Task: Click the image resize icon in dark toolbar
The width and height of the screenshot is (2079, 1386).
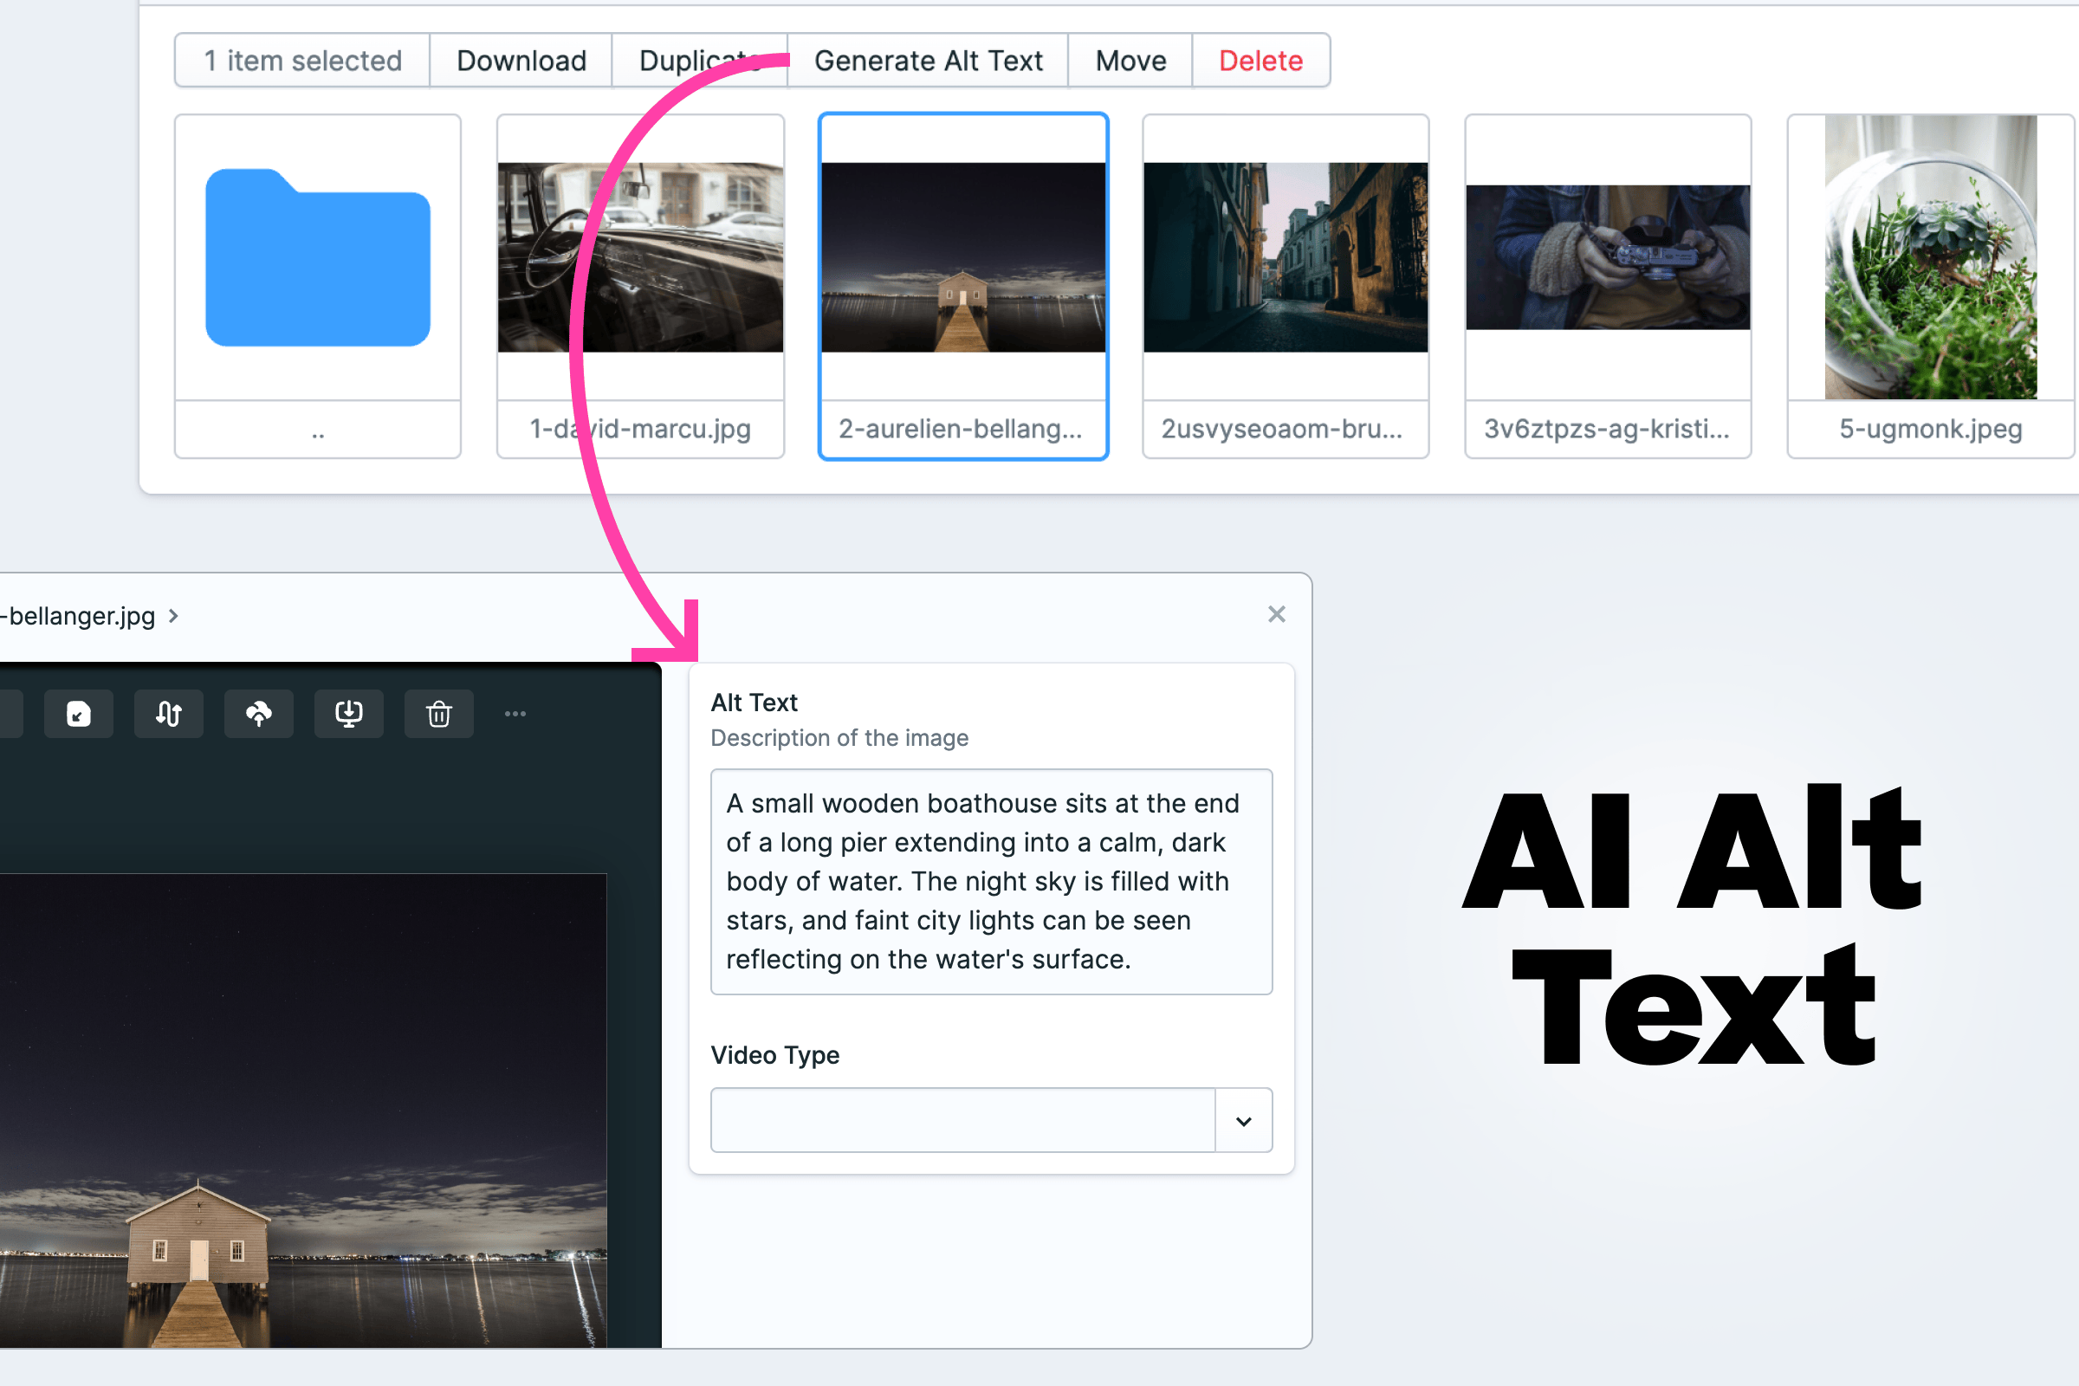Action: (78, 713)
